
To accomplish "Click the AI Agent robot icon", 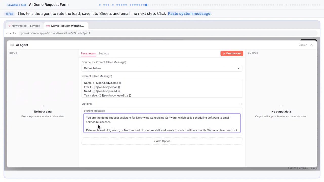I will pos(12,45).
